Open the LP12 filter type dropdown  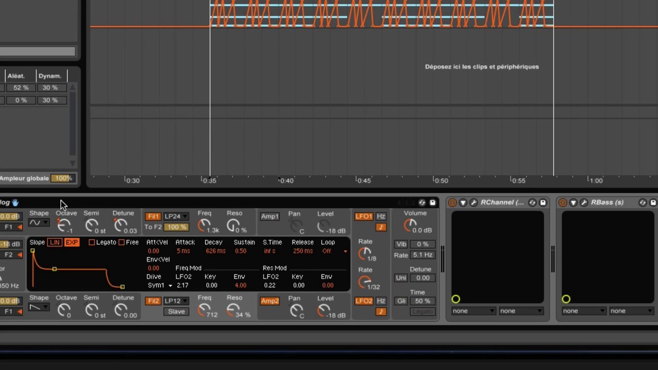(176, 301)
